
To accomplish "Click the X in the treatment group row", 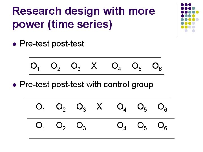I will [99, 106].
